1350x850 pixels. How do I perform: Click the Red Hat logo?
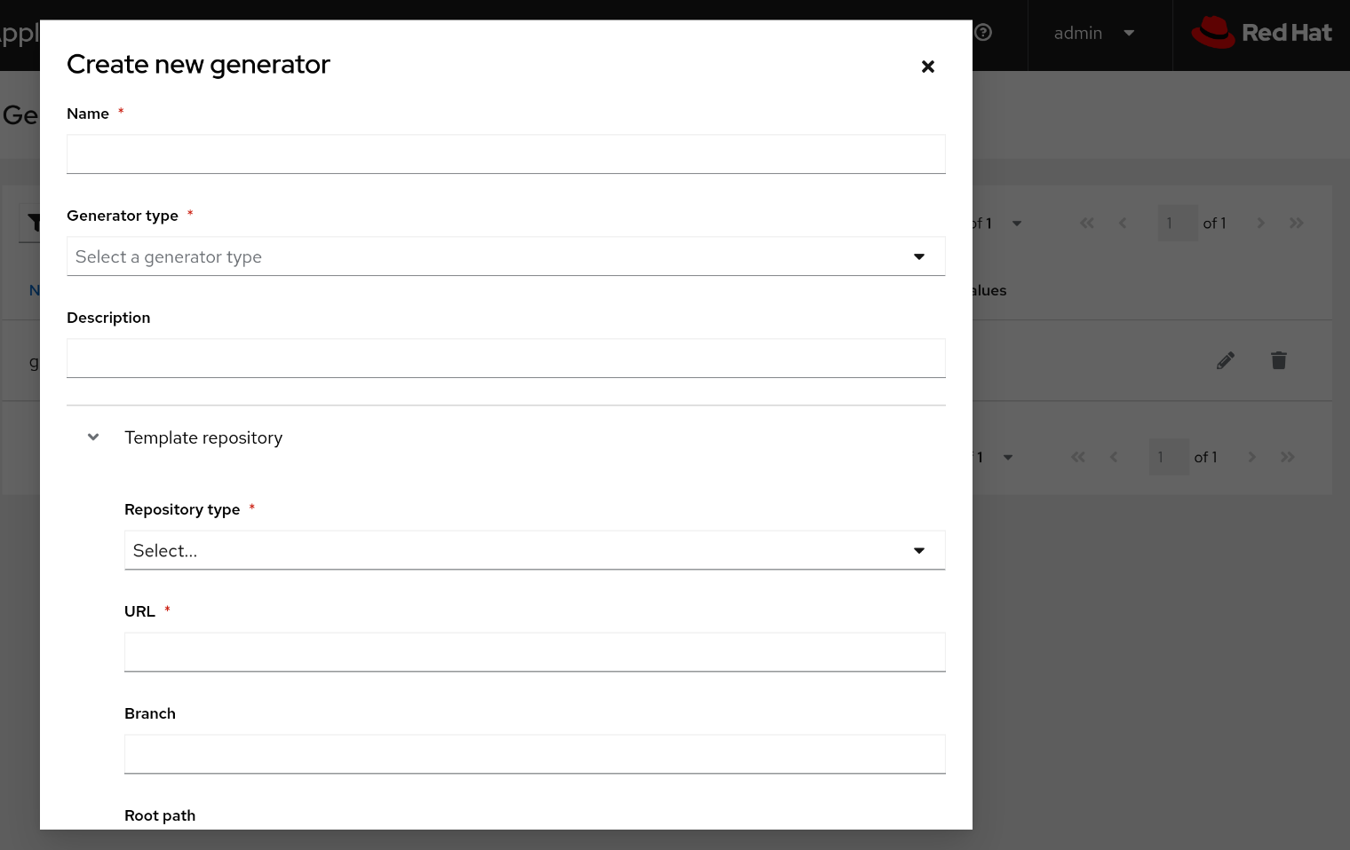[1261, 33]
